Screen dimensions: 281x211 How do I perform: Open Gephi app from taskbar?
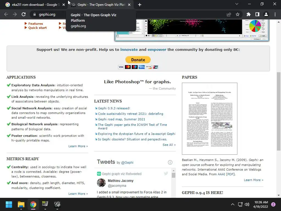click(x=57, y=204)
